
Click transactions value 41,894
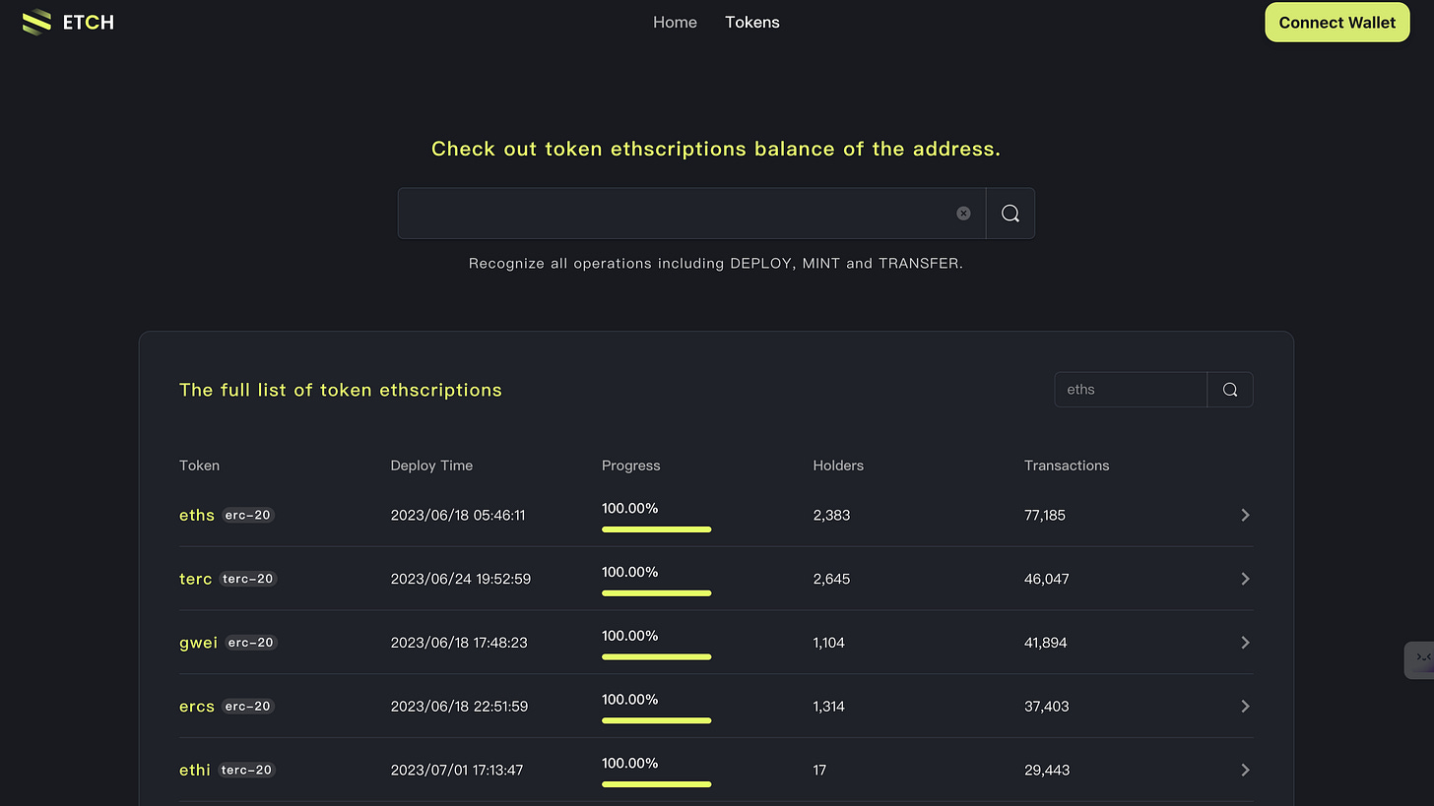(1046, 643)
